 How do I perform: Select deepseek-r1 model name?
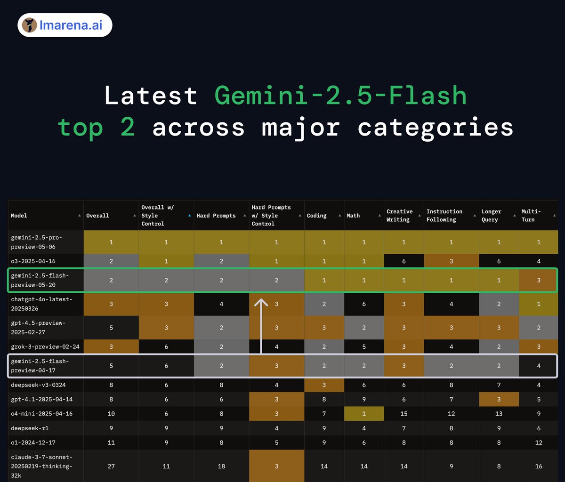(30, 428)
